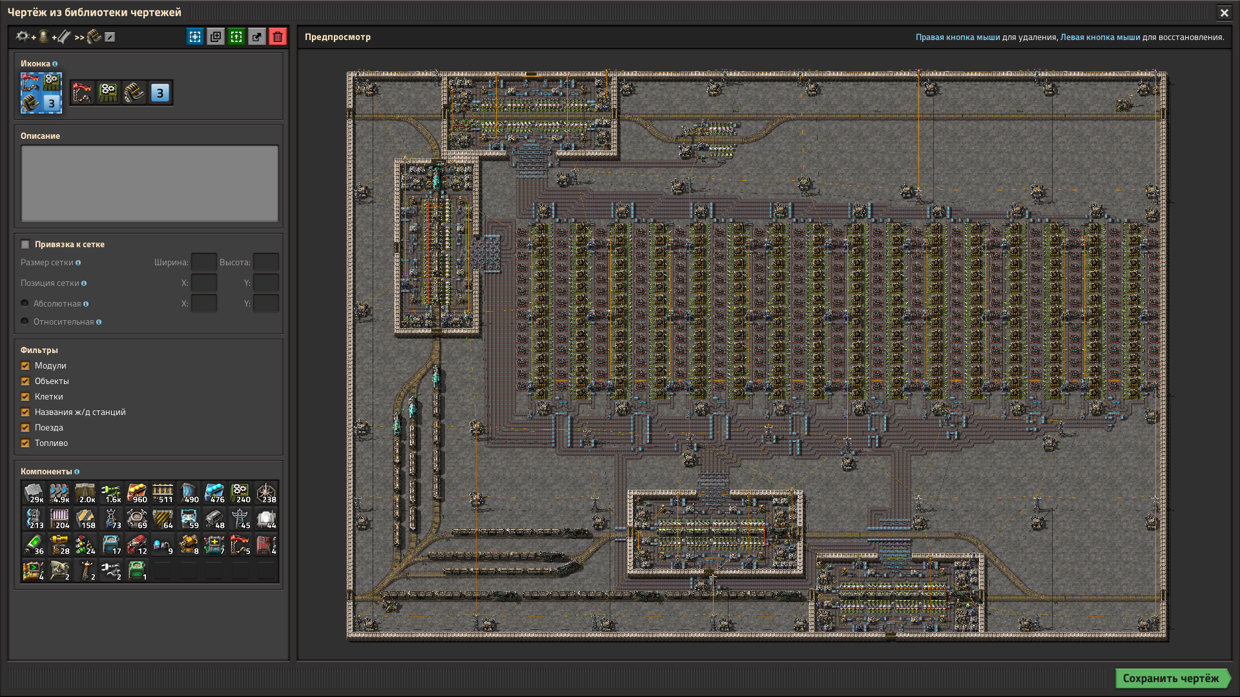The width and height of the screenshot is (1240, 697).
Task: Click the component with count 1
Action: [x=137, y=571]
